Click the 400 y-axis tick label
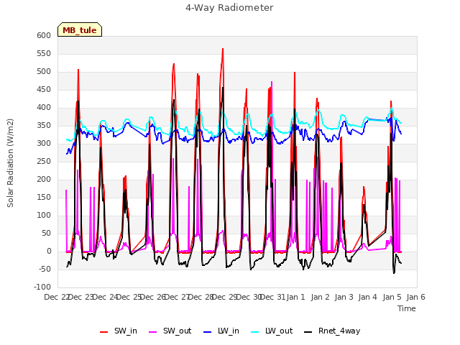The width and height of the screenshot is (460, 345). click(x=44, y=107)
